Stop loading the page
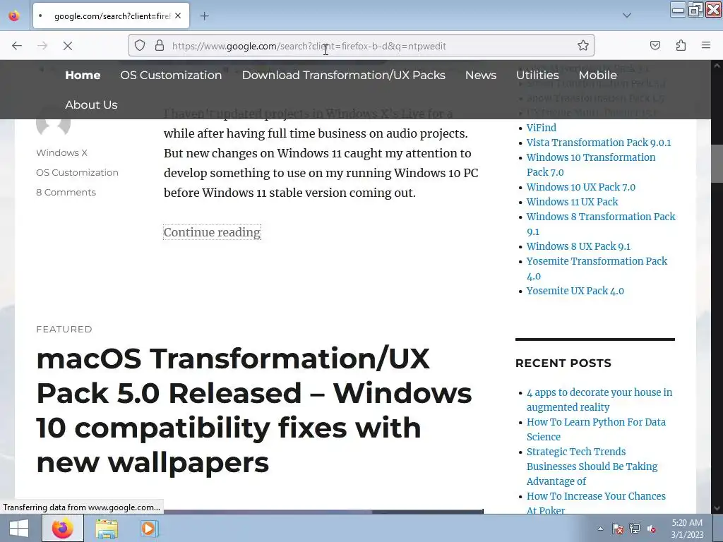 [68, 46]
